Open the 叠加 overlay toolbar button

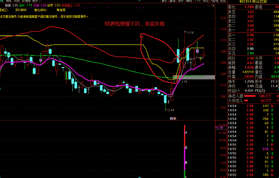coord(172,1)
